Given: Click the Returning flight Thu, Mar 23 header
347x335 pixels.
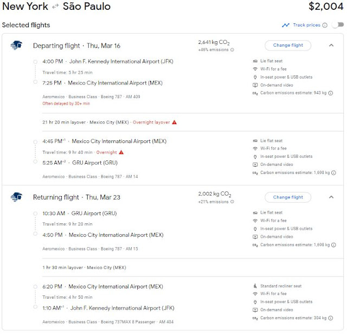Looking at the screenshot, I should pyautogui.click(x=76, y=197).
